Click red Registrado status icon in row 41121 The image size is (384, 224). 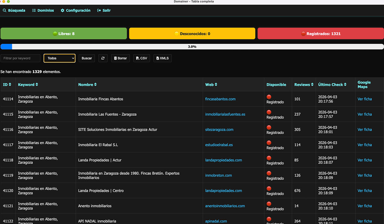(269, 204)
